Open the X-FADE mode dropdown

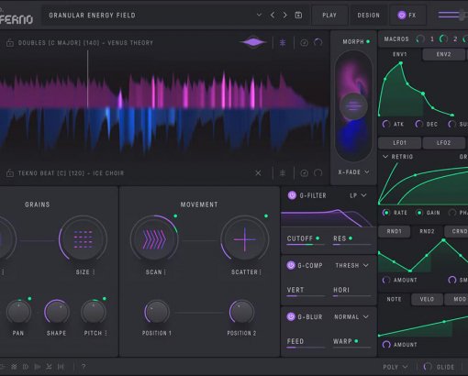353,172
